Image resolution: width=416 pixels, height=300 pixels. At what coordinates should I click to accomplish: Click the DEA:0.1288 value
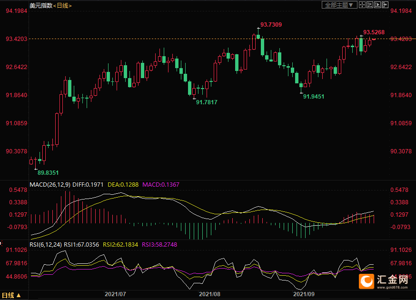click(123, 184)
